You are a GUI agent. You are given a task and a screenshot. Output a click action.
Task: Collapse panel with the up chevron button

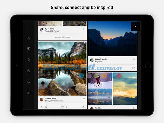coord(135,27)
